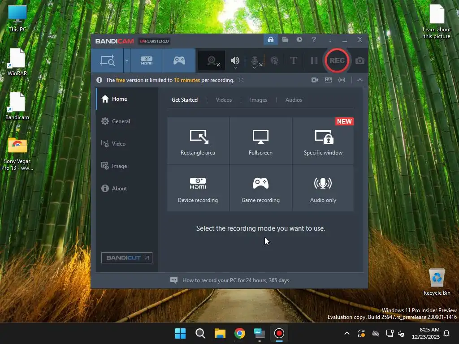
Task: Toggle mouse click effects icon
Action: pyautogui.click(x=274, y=60)
